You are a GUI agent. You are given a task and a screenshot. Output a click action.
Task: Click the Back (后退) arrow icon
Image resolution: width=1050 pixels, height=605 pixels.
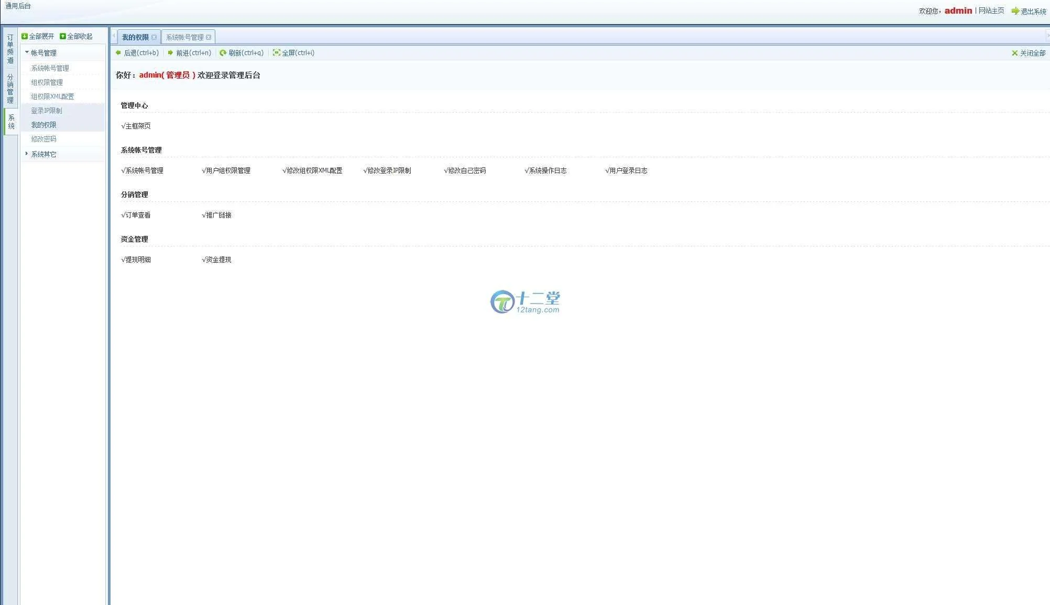click(x=118, y=52)
